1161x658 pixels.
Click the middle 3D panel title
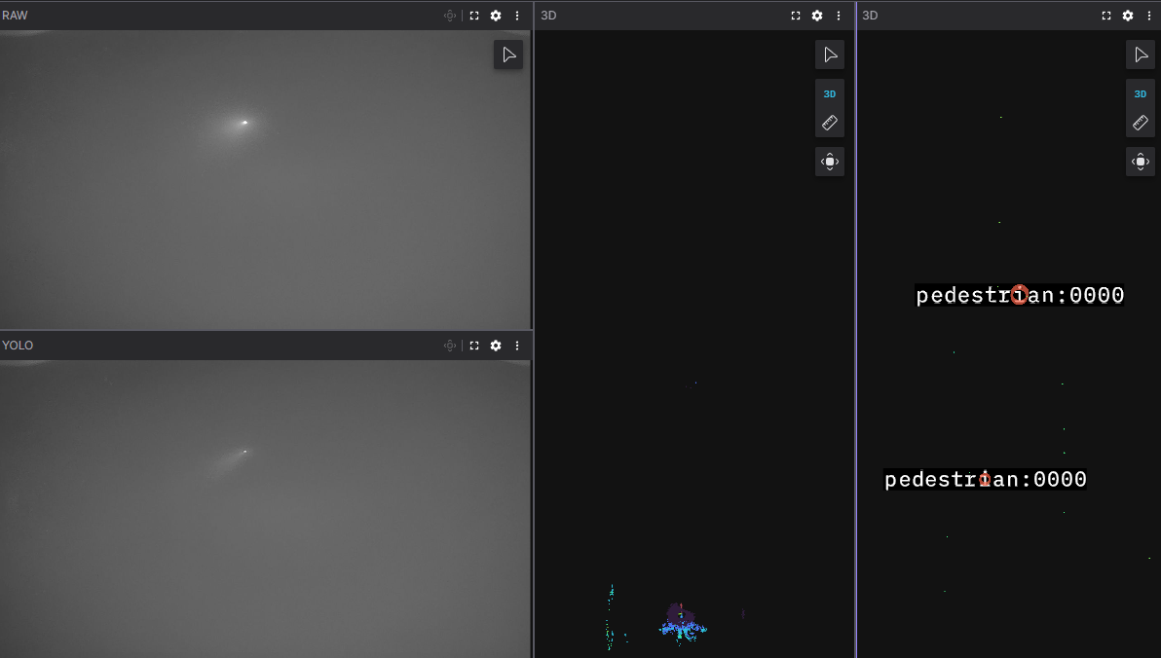pyautogui.click(x=548, y=16)
